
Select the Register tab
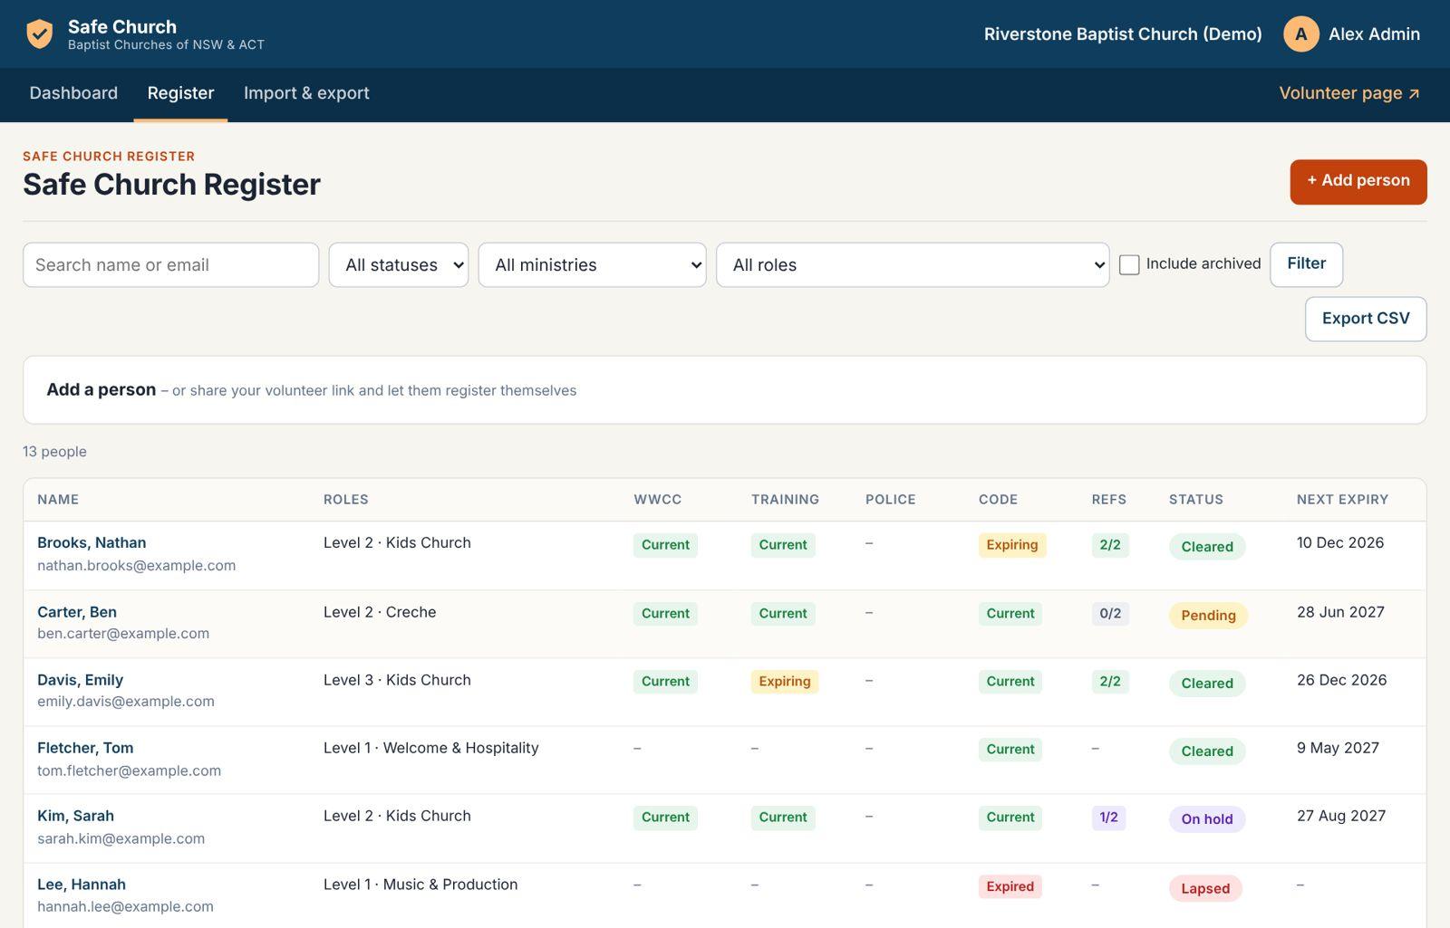[180, 93]
